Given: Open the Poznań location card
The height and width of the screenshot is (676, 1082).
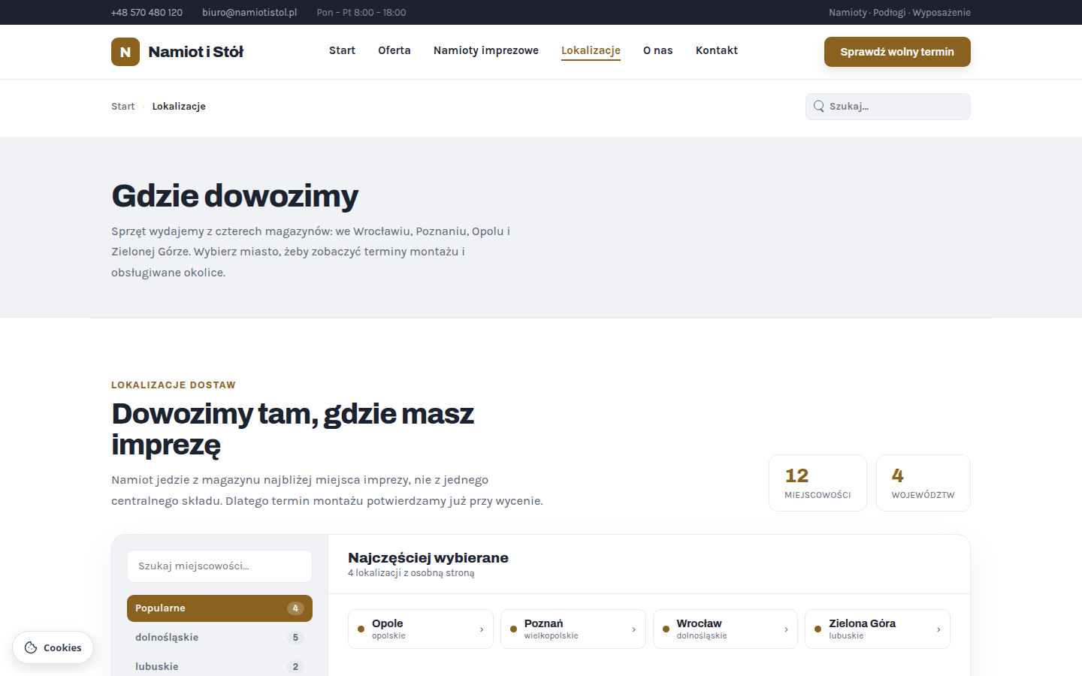Looking at the screenshot, I should pyautogui.click(x=573, y=629).
